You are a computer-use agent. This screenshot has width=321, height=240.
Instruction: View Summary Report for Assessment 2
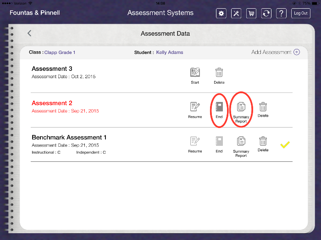241,112
